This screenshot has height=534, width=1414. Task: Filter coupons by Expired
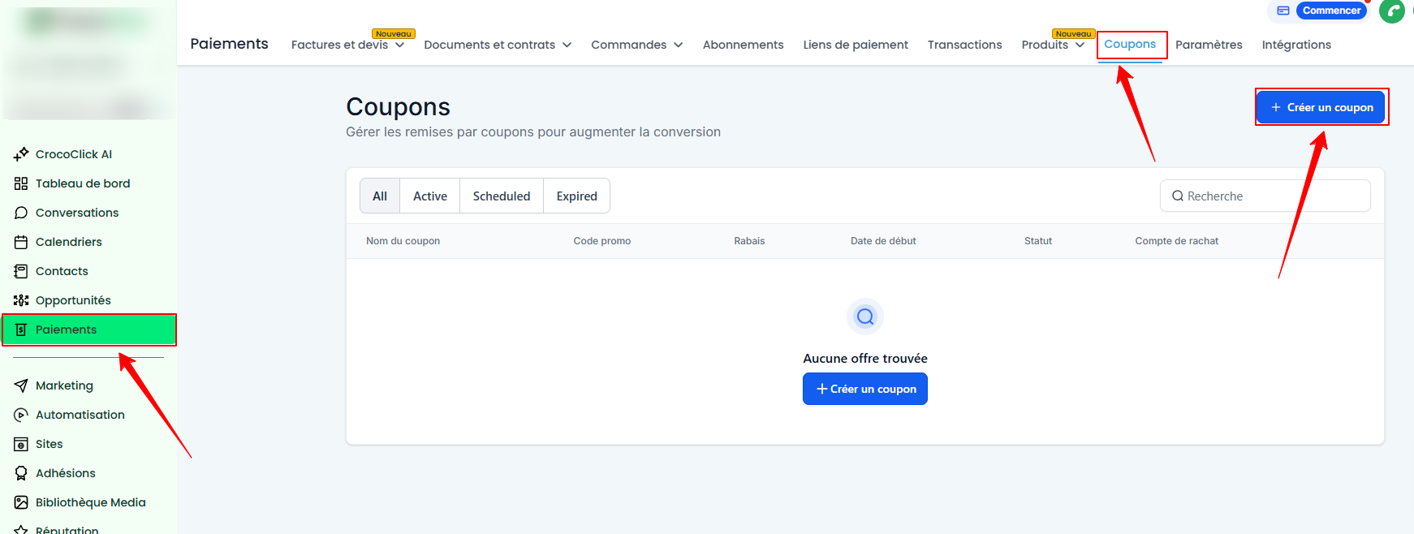576,196
